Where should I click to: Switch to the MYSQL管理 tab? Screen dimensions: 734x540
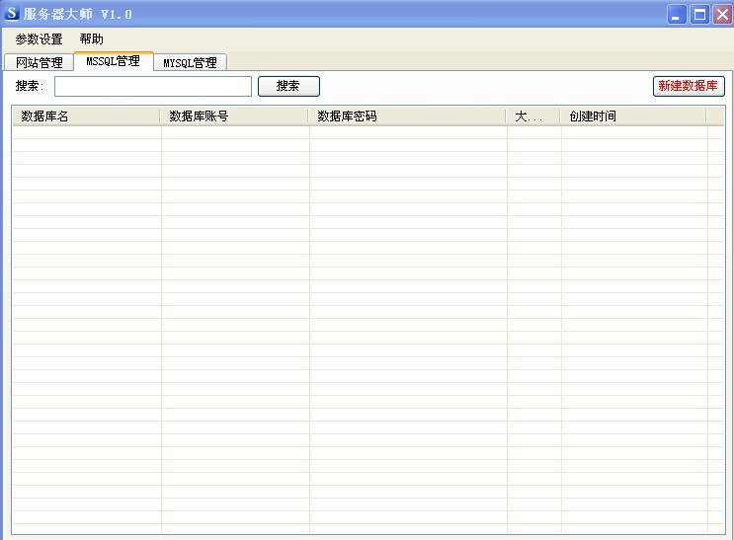pyautogui.click(x=190, y=62)
